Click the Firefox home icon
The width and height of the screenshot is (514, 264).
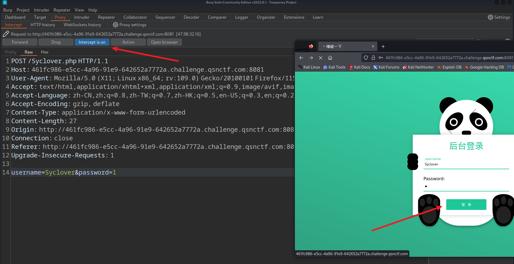[330, 58]
